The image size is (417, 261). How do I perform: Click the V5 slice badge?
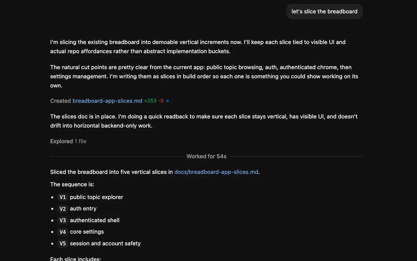coord(63,243)
